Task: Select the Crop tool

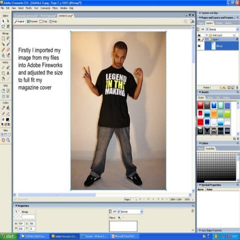Action: pyautogui.click(x=8, y=26)
